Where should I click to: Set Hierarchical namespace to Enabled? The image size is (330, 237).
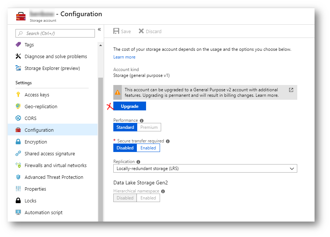(x=148, y=198)
